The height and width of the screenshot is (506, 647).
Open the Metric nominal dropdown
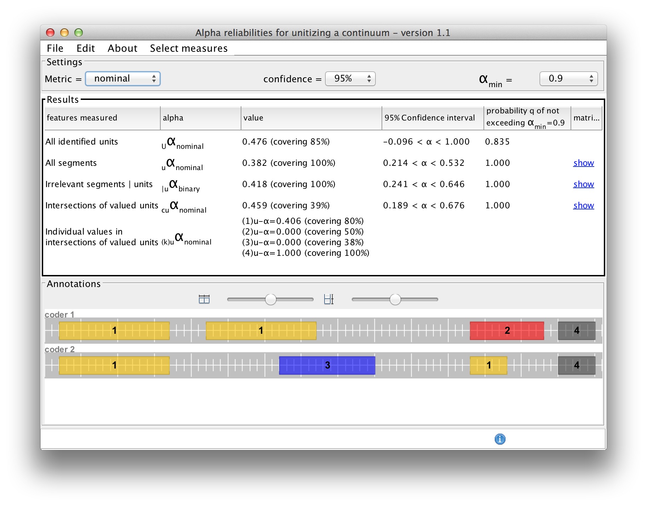coord(123,79)
